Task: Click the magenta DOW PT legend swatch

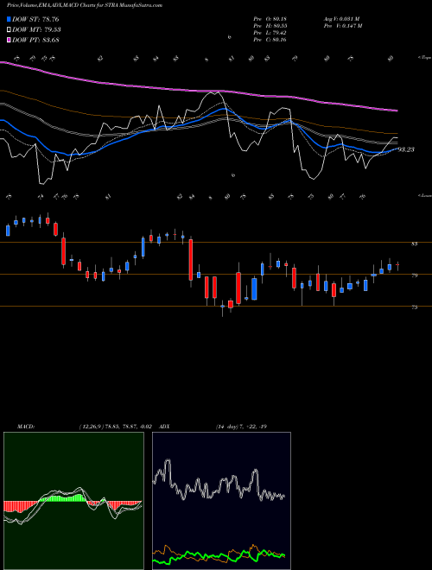Action: pyautogui.click(x=9, y=40)
